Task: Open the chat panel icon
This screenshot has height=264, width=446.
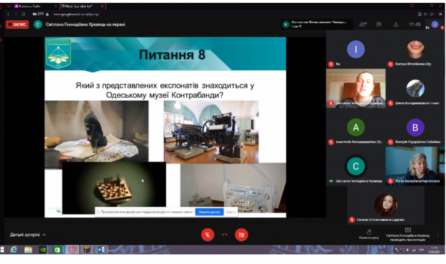Action: click(x=379, y=24)
